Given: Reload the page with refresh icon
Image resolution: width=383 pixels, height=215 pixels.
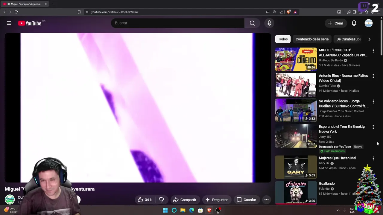Looking at the screenshot, I should pos(16,12).
